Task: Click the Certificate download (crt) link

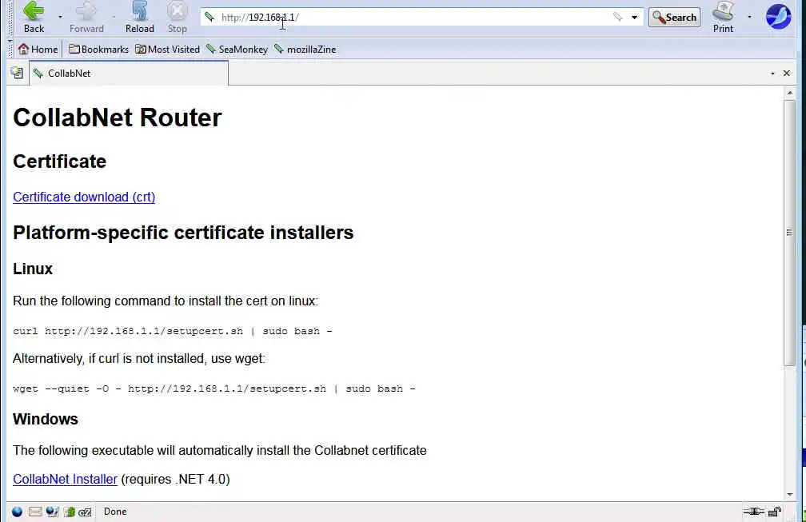Action: tap(84, 197)
